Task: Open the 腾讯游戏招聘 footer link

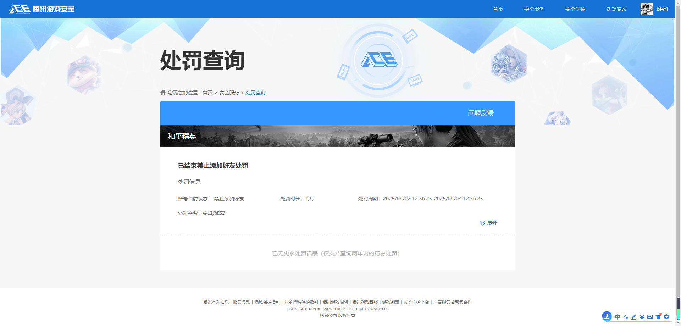Action: [x=335, y=302]
